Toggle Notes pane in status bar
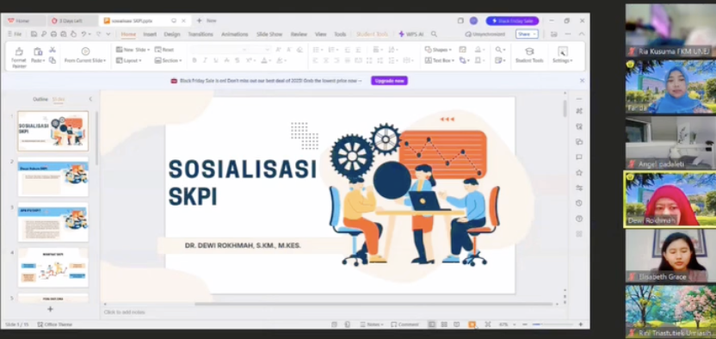This screenshot has height=339, width=716. [371, 324]
